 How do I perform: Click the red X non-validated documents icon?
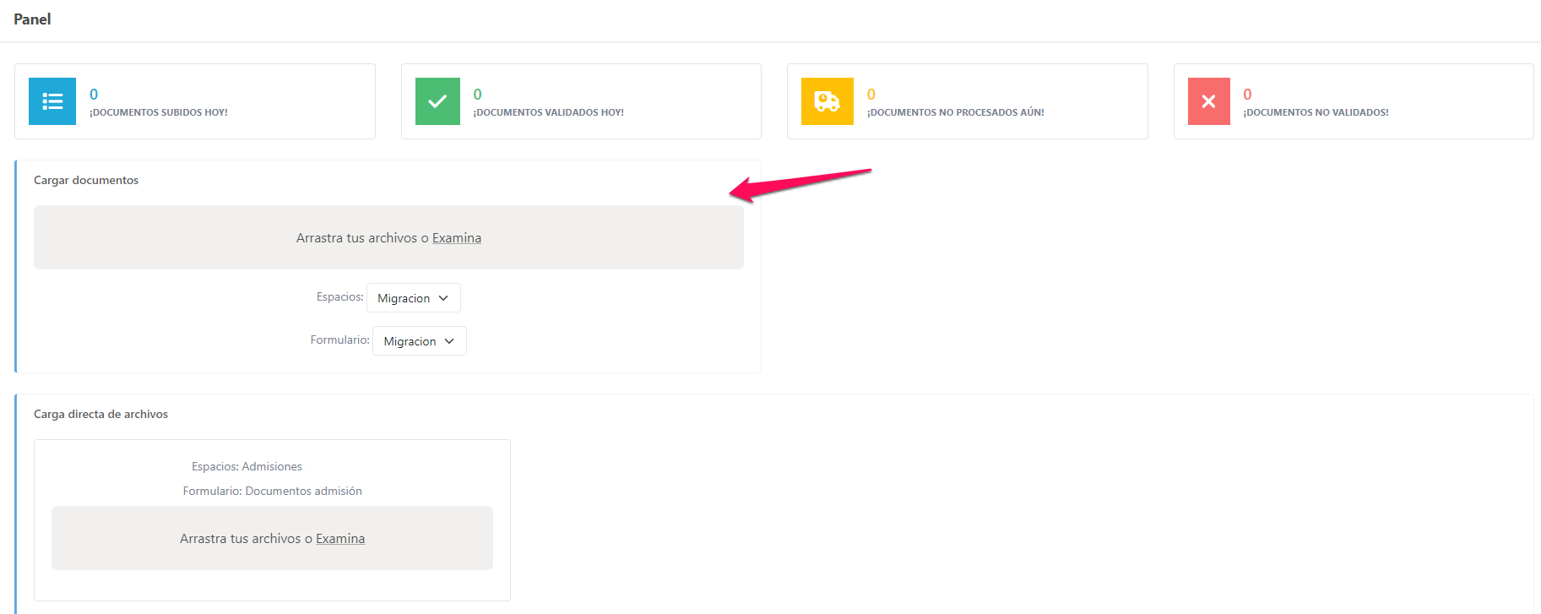1208,101
